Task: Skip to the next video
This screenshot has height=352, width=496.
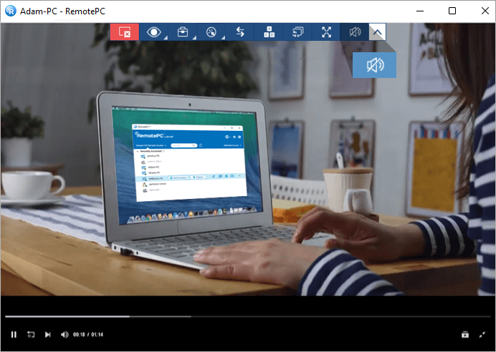Action: pos(47,334)
